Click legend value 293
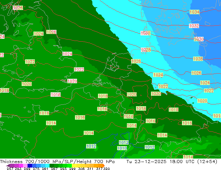The image size is (221, 170). tap(63, 169)
